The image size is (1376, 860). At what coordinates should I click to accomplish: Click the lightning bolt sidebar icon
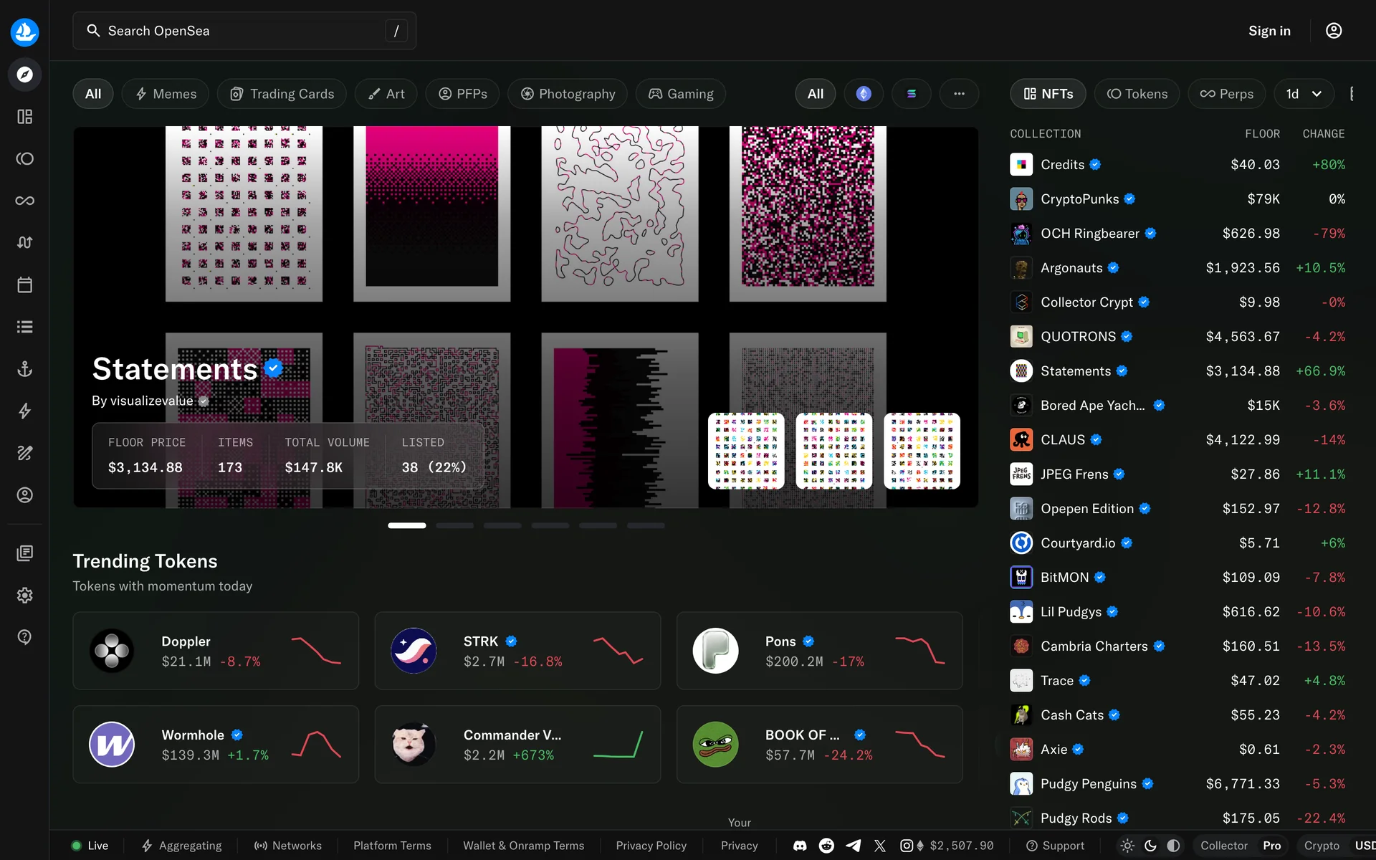point(24,411)
